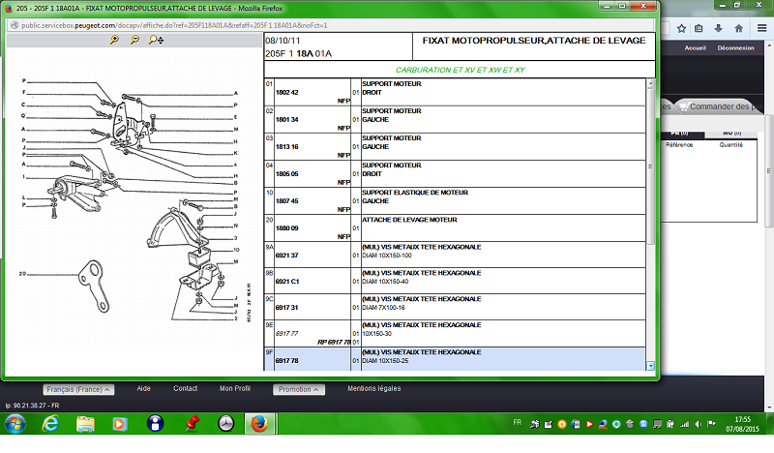Viewport: 774px width, 453px height.
Task: Click scroll-up arrow of background page
Action: pos(769,46)
